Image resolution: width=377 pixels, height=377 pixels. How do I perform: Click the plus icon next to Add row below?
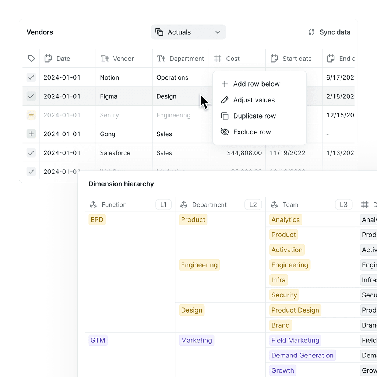225,84
